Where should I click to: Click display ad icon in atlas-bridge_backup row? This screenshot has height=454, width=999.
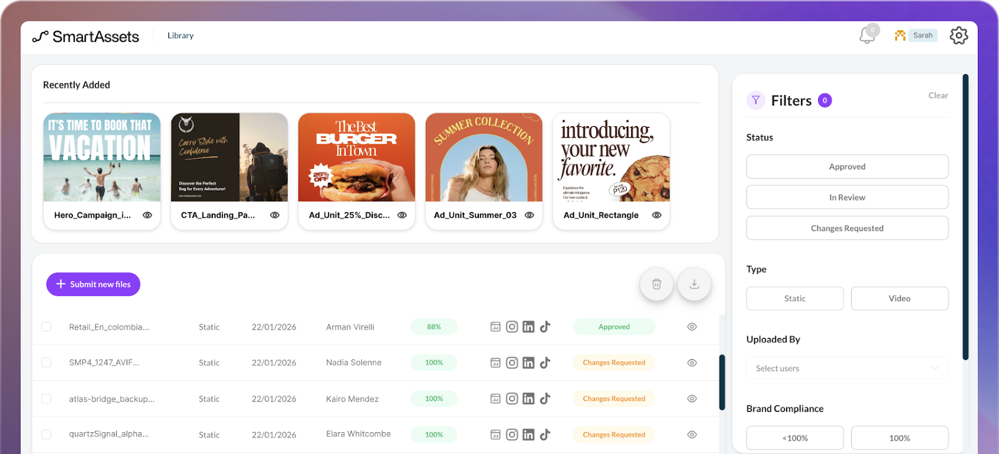495,398
